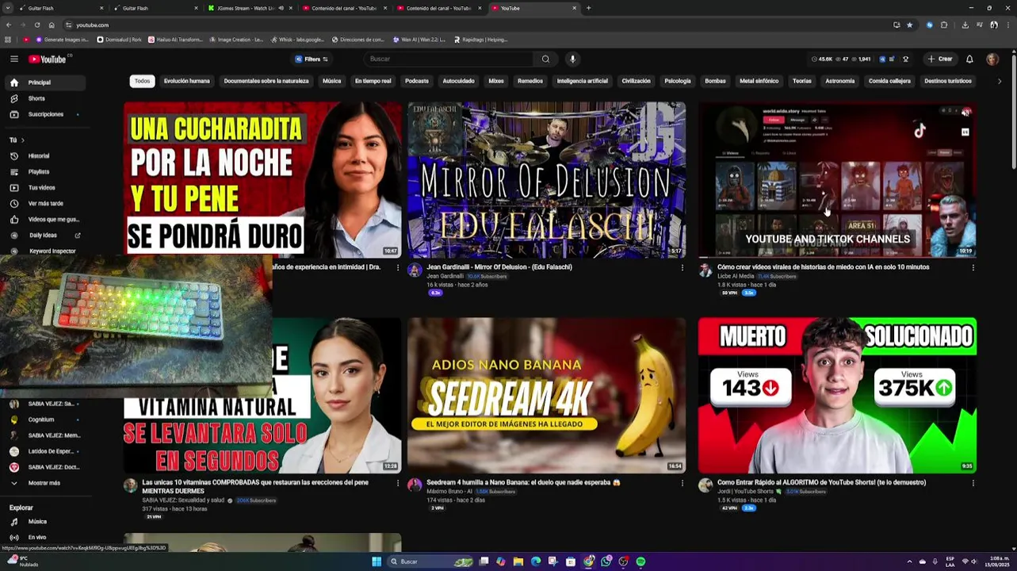The width and height of the screenshot is (1017, 571).
Task: Select the Evolución humana chip
Action: [x=187, y=81]
